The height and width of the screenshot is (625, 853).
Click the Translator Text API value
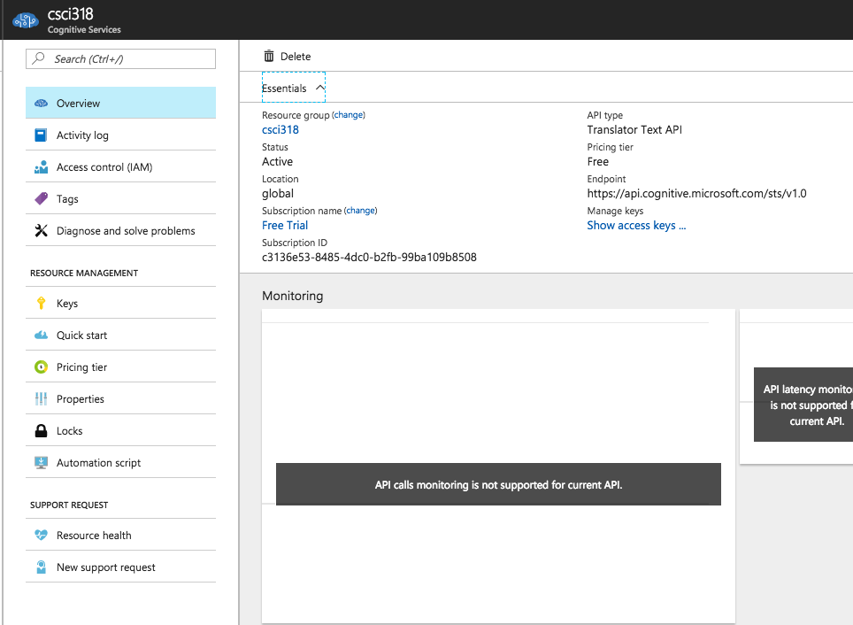click(x=634, y=129)
